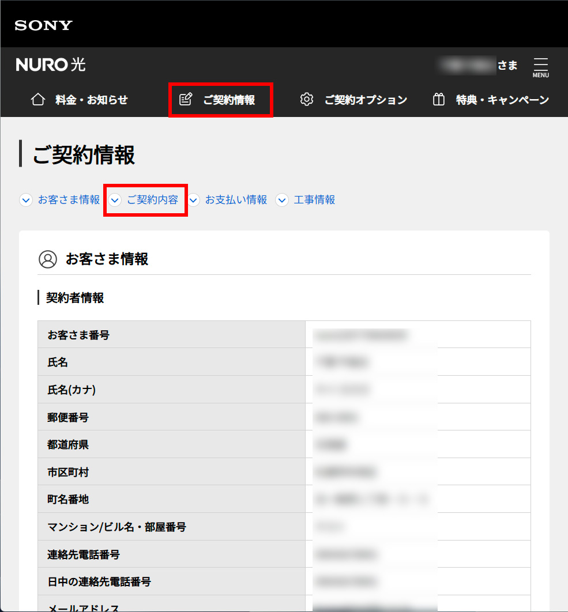This screenshot has width=568, height=612.
Task: Click the gear icon beside ご契約オプション
Action: tap(307, 100)
